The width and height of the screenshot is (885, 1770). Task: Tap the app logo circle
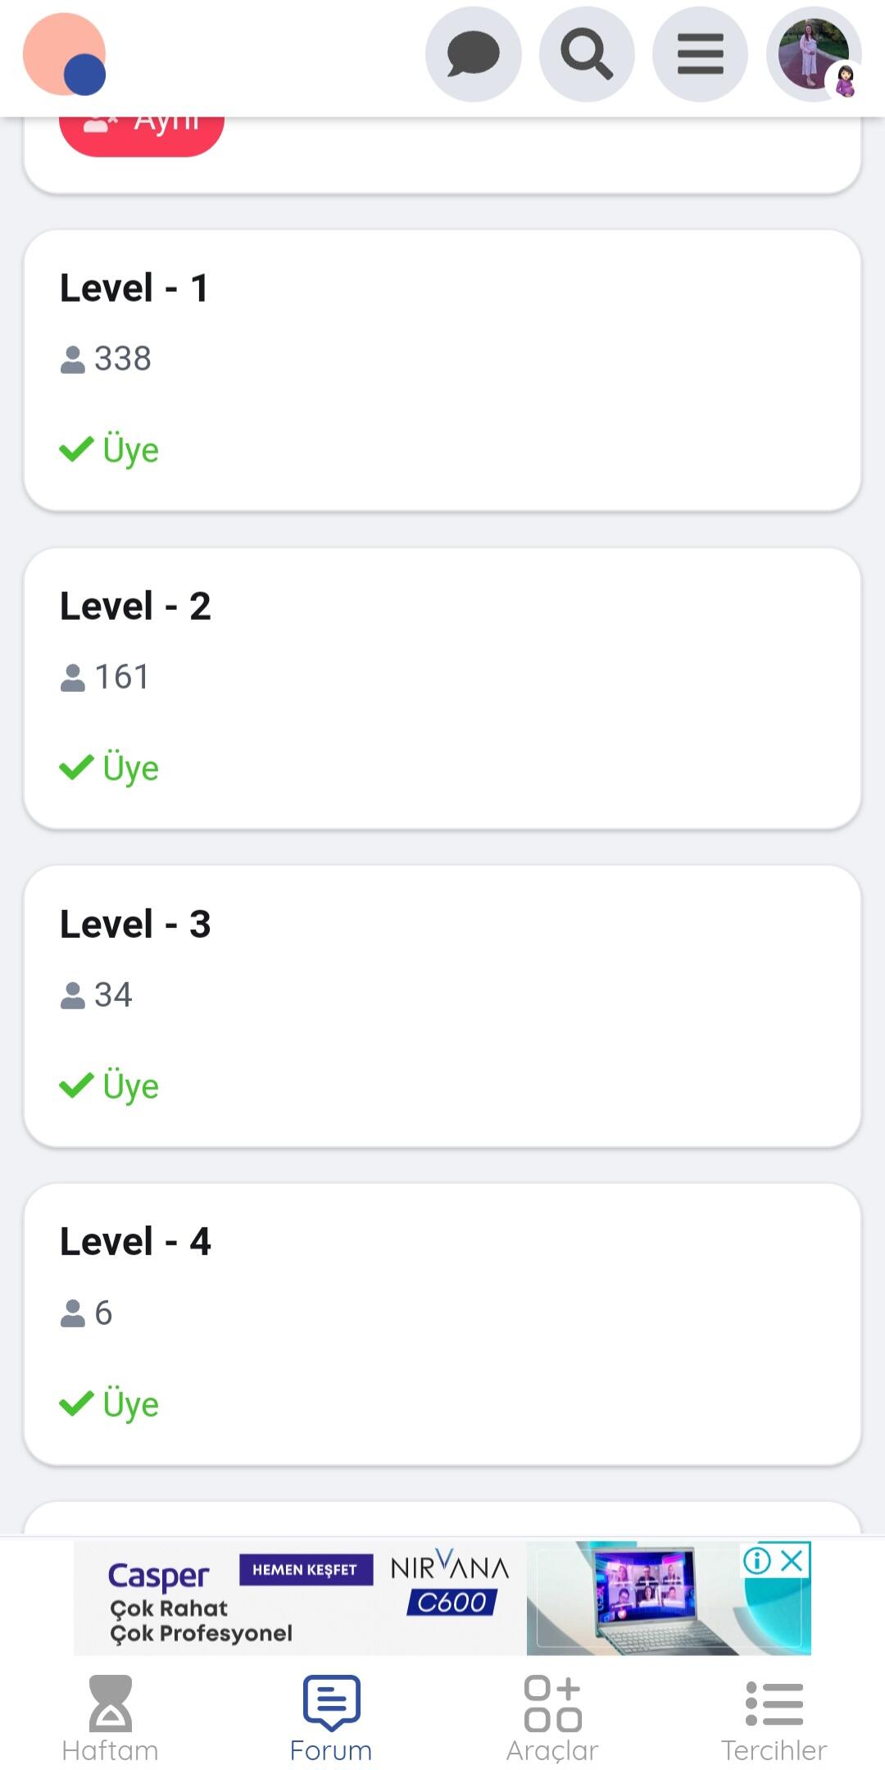[65, 55]
